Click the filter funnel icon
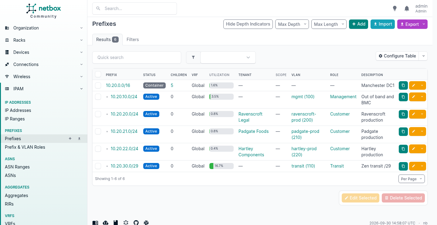Screen dimensions: 437x225 coord(193,57)
